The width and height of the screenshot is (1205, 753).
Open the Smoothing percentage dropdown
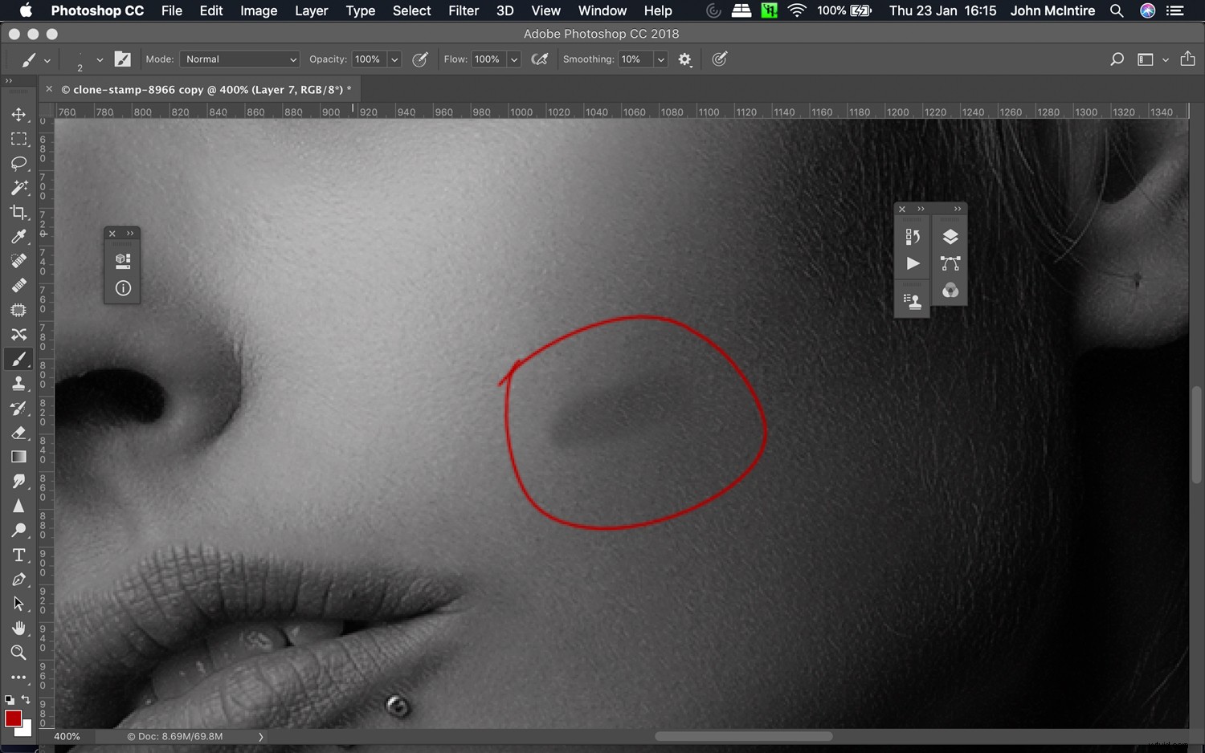(x=660, y=59)
